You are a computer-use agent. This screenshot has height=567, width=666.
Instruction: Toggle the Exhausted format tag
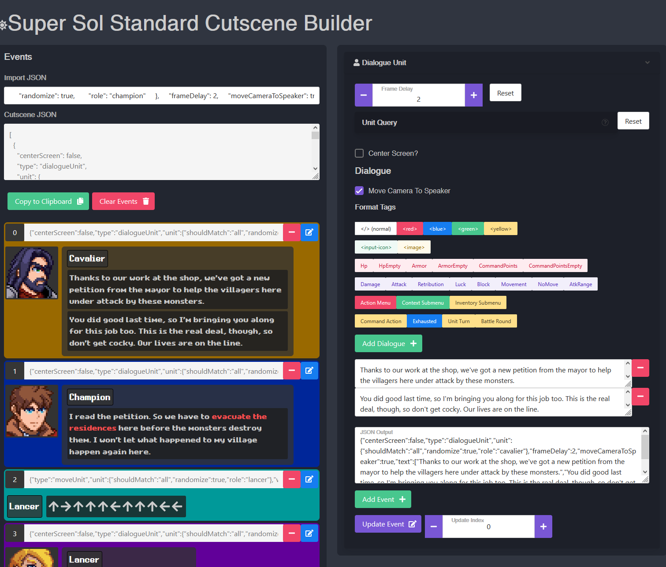424,321
